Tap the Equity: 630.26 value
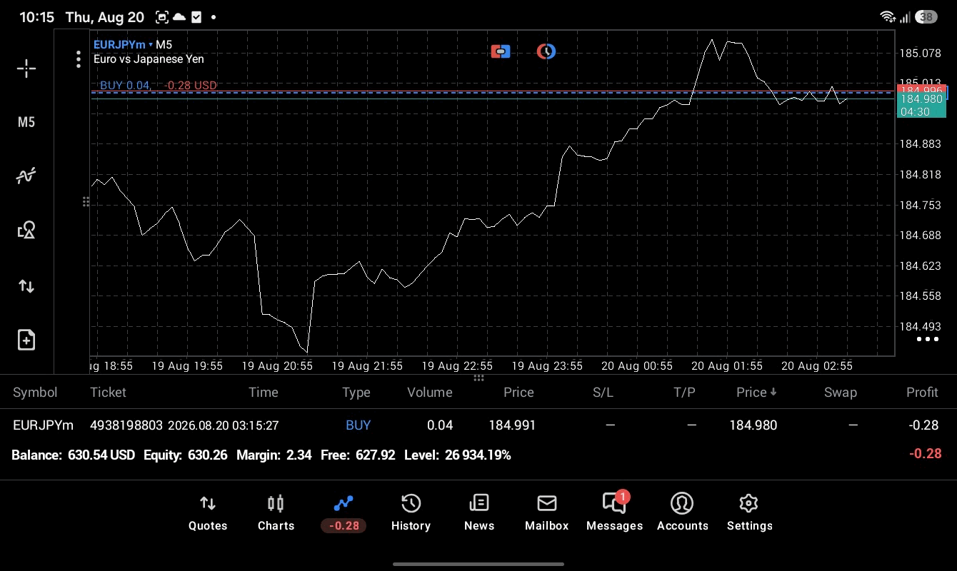Screen dimensions: 957x571 (186, 455)
